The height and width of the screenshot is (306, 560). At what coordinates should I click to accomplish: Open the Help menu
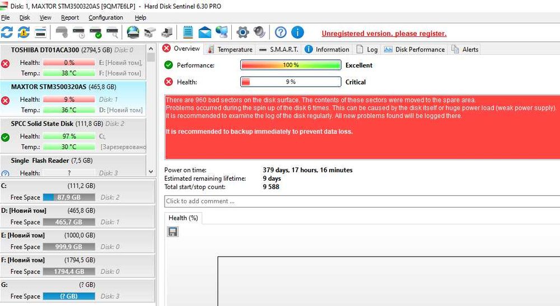[x=141, y=17]
